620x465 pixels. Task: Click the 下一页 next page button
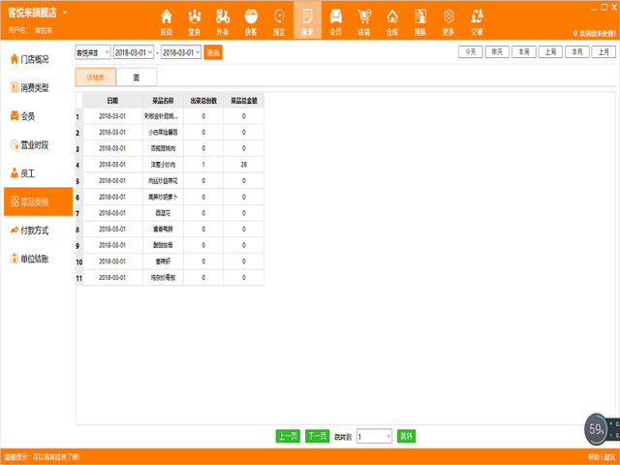[317, 437]
